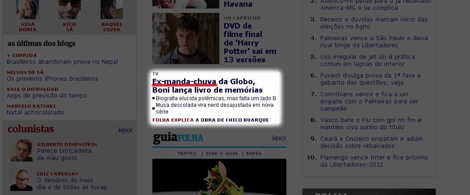
Task: Open Raquel Cozer's columnist photo
Action: 112,9
